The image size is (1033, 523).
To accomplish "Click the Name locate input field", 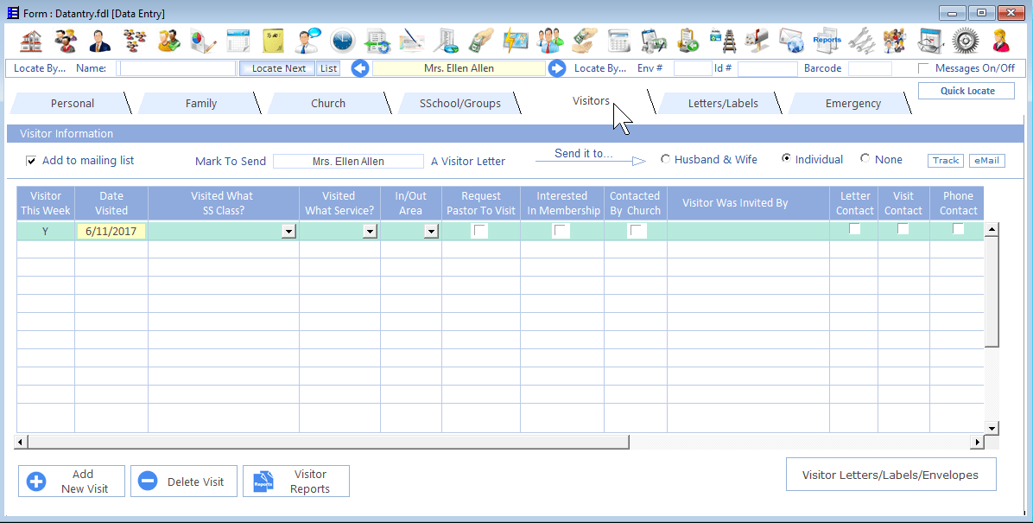I will (177, 68).
